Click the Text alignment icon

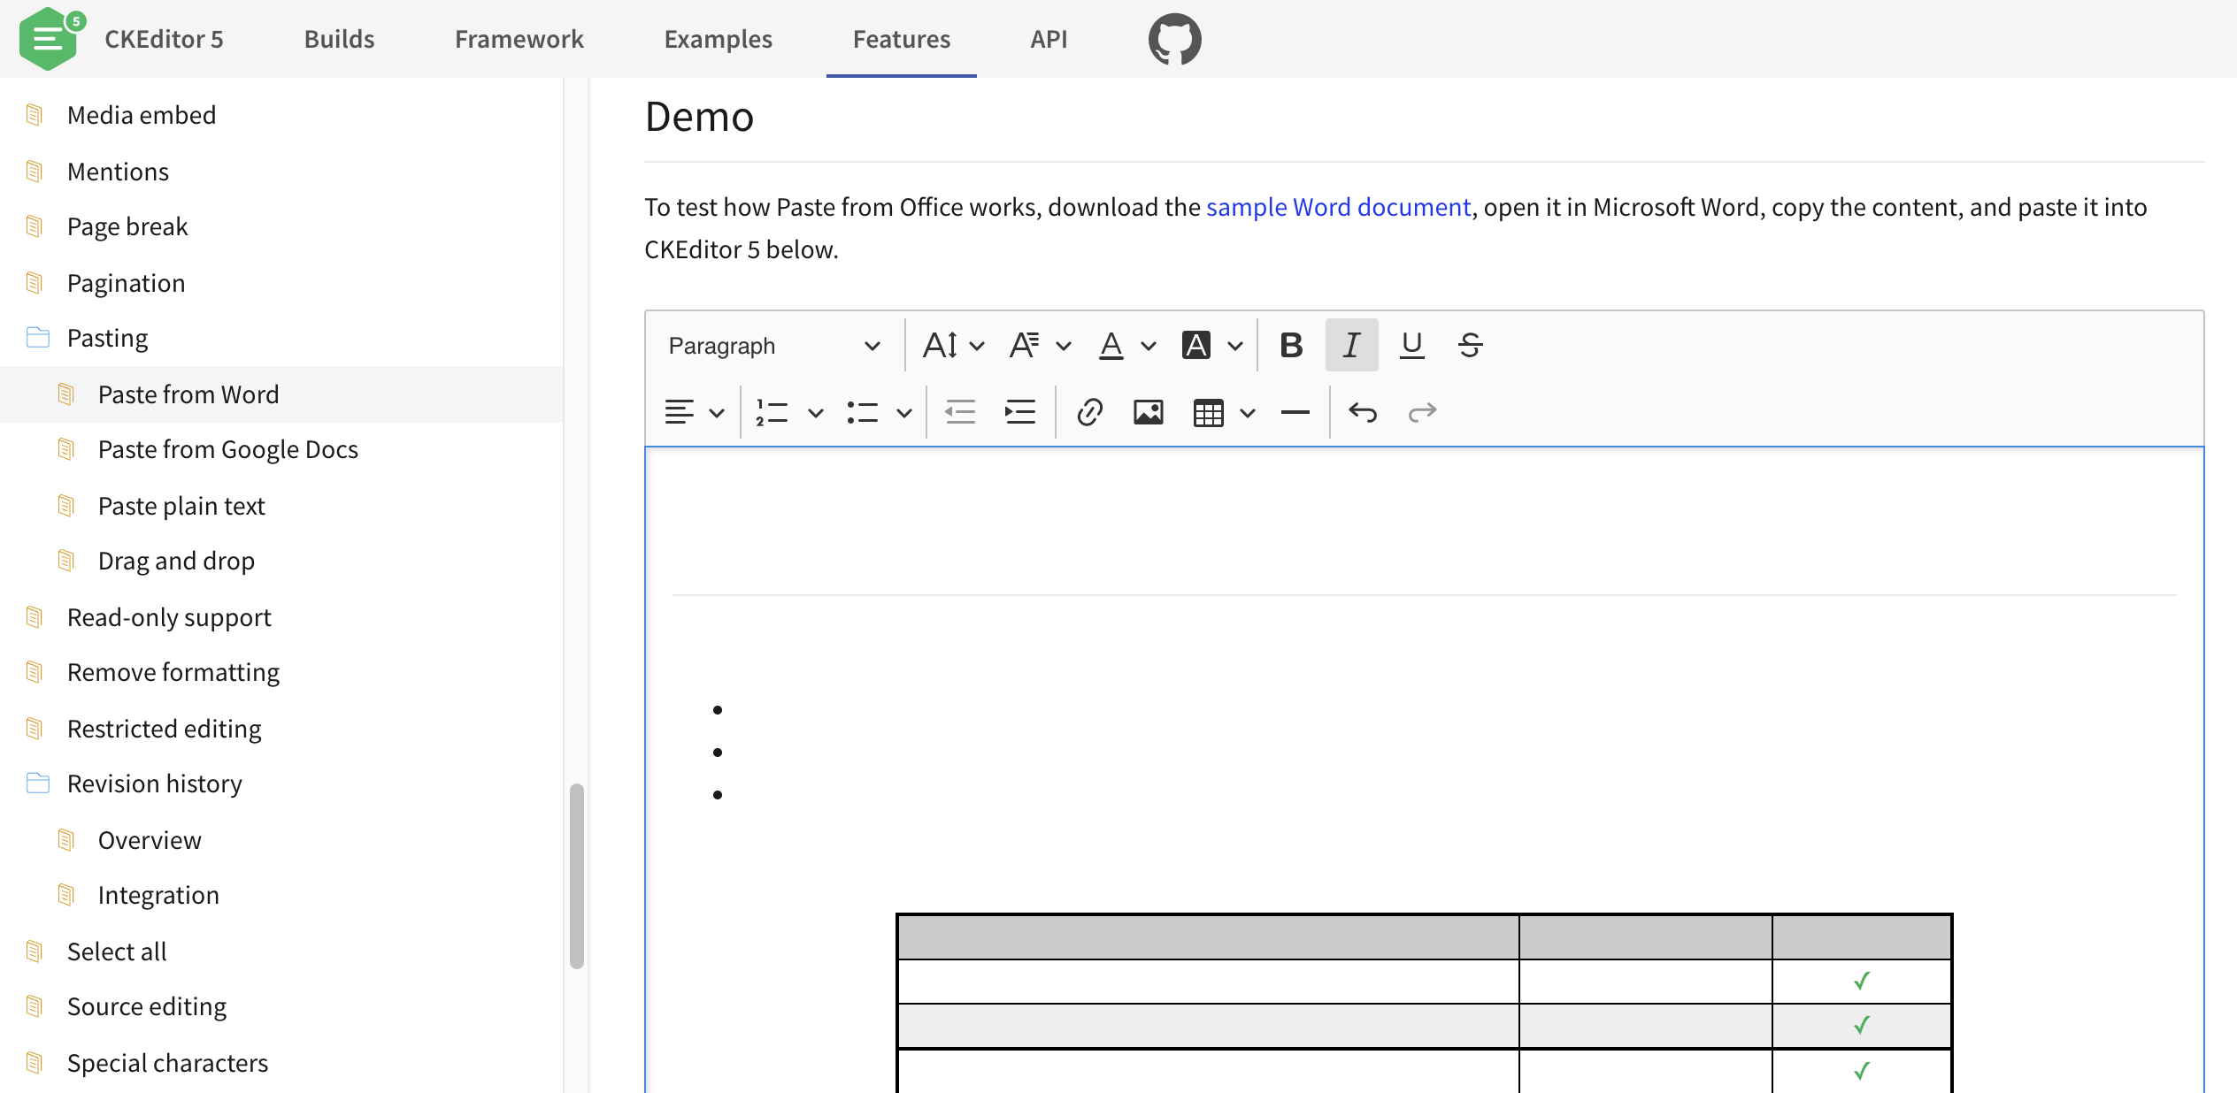679,412
